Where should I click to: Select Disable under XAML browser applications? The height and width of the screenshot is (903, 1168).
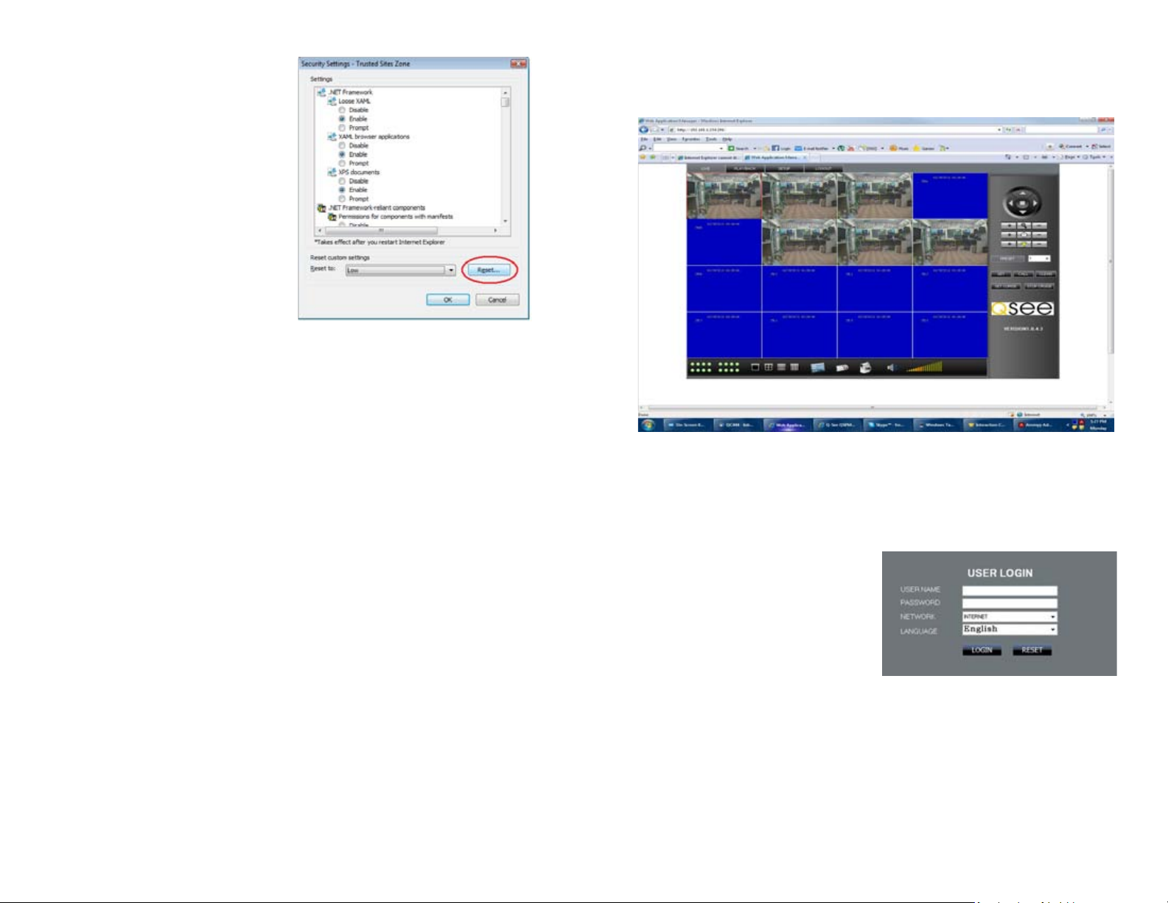[342, 145]
